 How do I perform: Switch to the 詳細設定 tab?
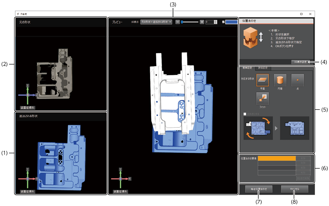(263, 68)
